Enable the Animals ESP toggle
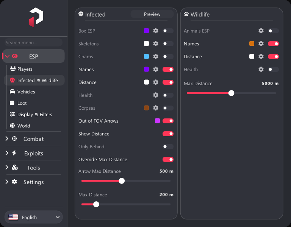This screenshot has height=227, width=291. coord(273,31)
